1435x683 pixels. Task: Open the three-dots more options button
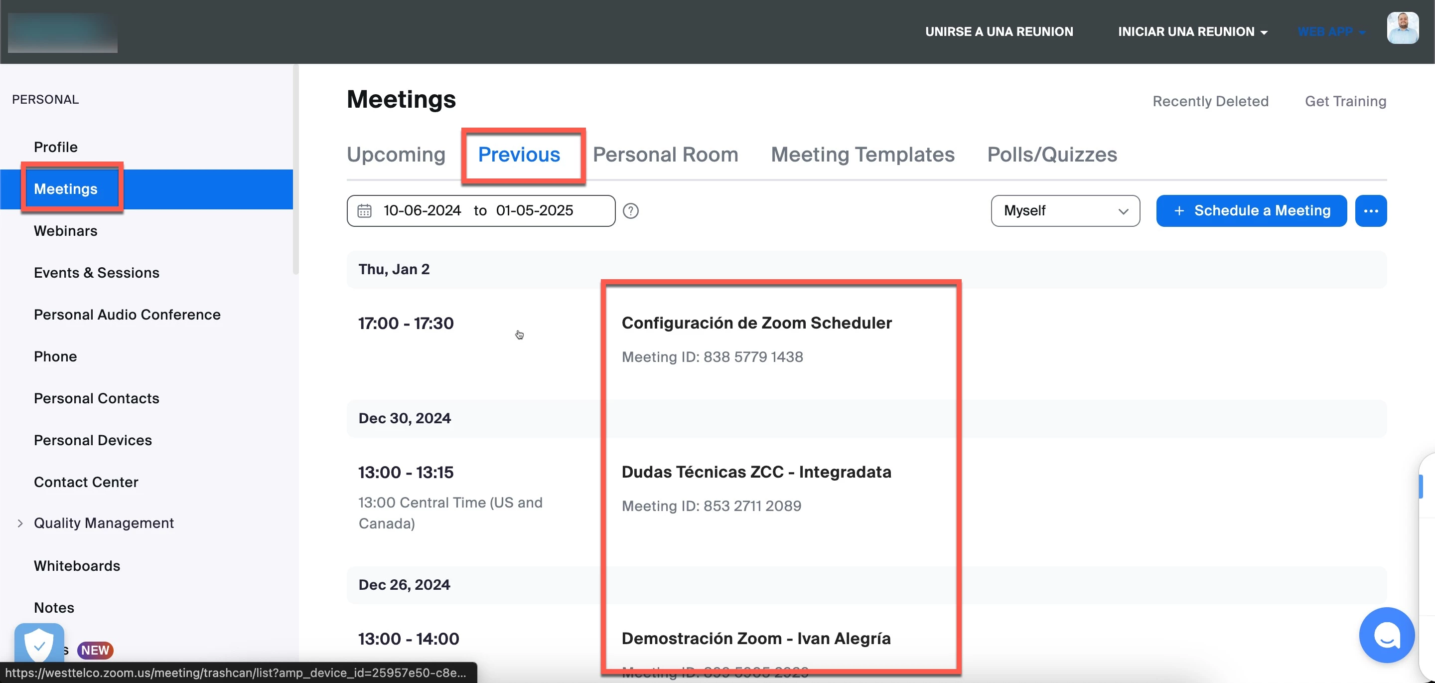point(1370,211)
